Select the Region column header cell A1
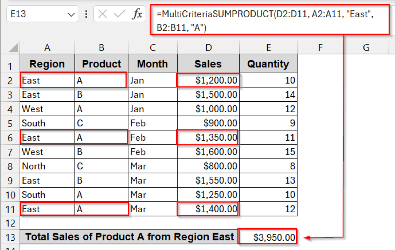The width and height of the screenshot is (395, 250). (x=47, y=64)
